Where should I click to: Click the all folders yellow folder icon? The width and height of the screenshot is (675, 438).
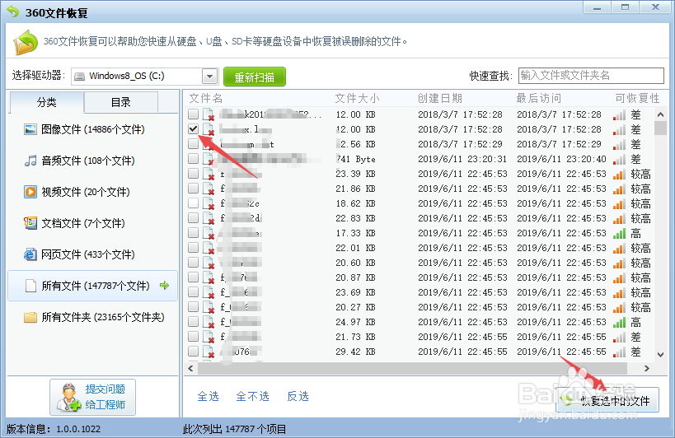[x=30, y=317]
